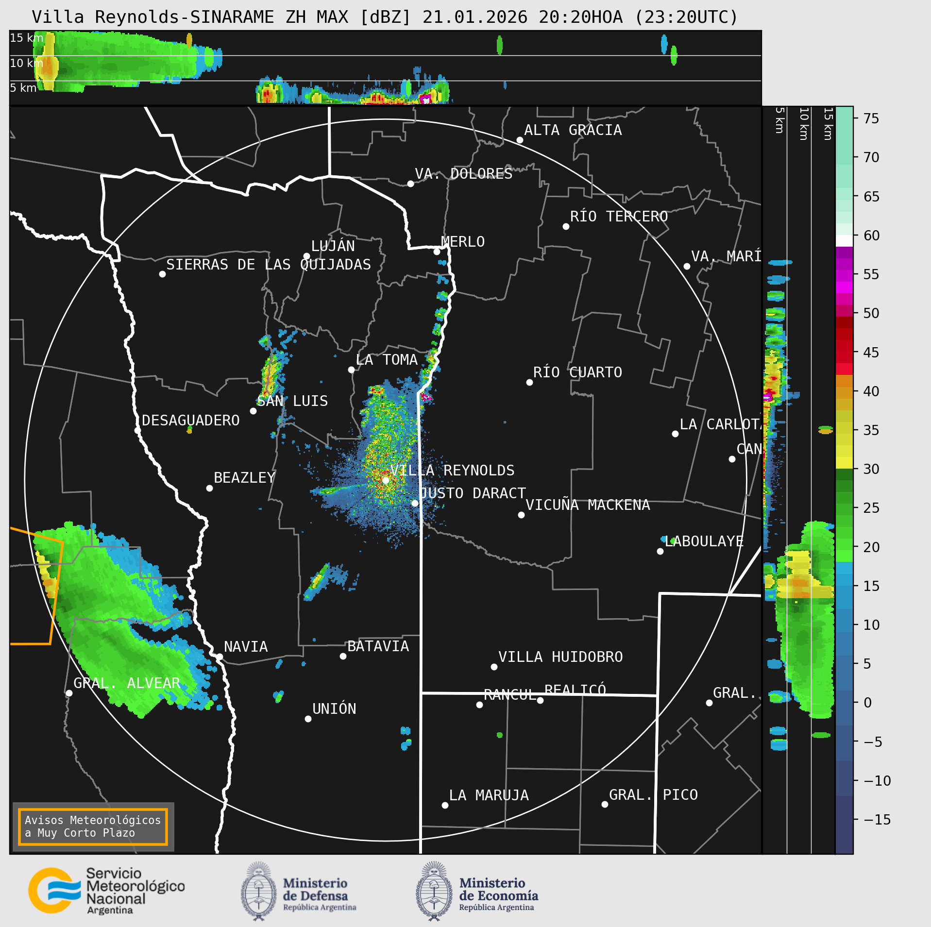Click the yellow 30 dBZ band on color scale
This screenshot has width=931, height=927.
(844, 463)
